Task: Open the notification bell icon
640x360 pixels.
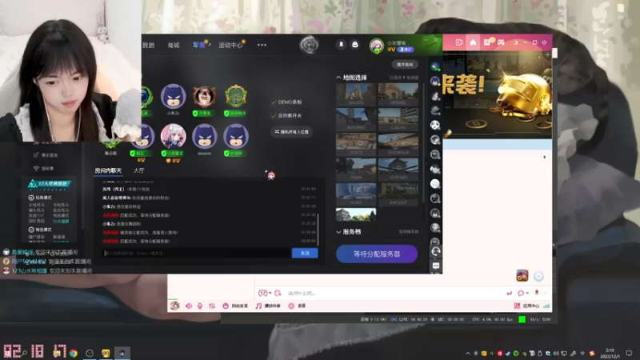Action: tap(342, 45)
